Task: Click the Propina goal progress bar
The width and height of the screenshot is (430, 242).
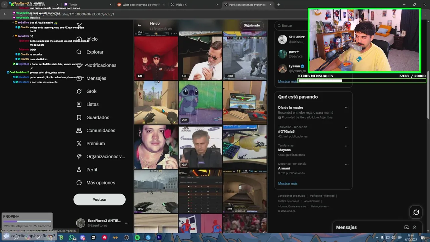Action: pyautogui.click(x=27, y=221)
